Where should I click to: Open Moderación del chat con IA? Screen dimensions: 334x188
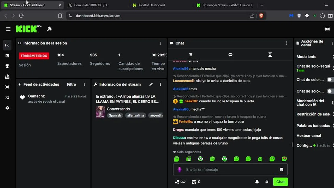[315, 103]
